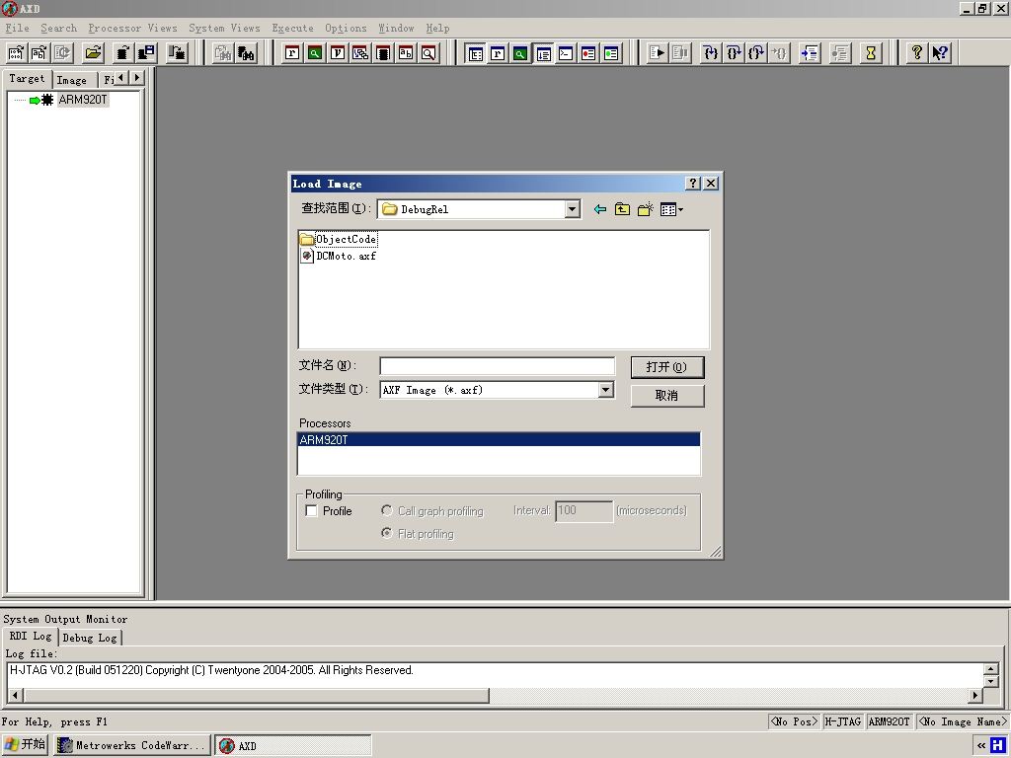Enable the Profile checkbox
Viewport: 1011px width, 758px height.
pos(311,511)
